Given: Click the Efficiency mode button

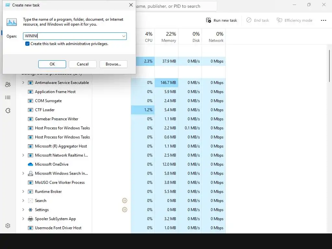Looking at the screenshot, I should click(x=294, y=20).
